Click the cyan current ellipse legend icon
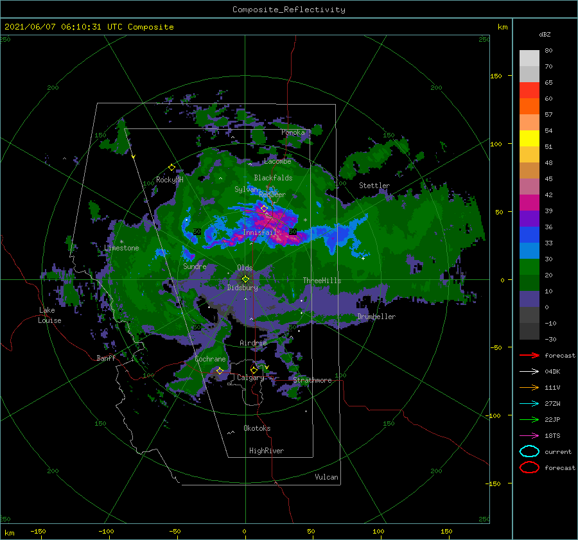The image size is (578, 540). point(529,451)
